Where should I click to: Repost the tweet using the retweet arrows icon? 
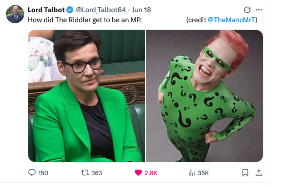85,173
